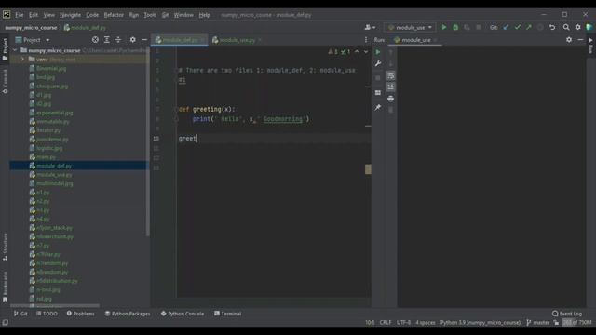Click the Git commit checkmark icon
The height and width of the screenshot is (335, 596).
pyautogui.click(x=518, y=27)
